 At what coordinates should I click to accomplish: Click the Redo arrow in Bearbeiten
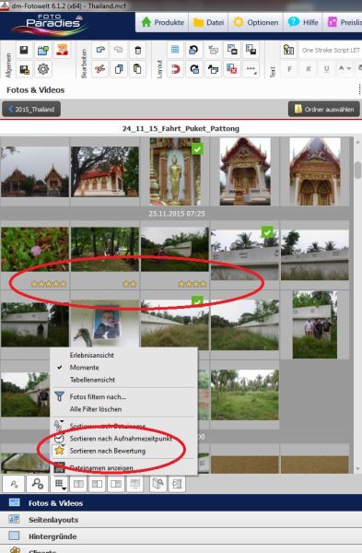pos(119,50)
